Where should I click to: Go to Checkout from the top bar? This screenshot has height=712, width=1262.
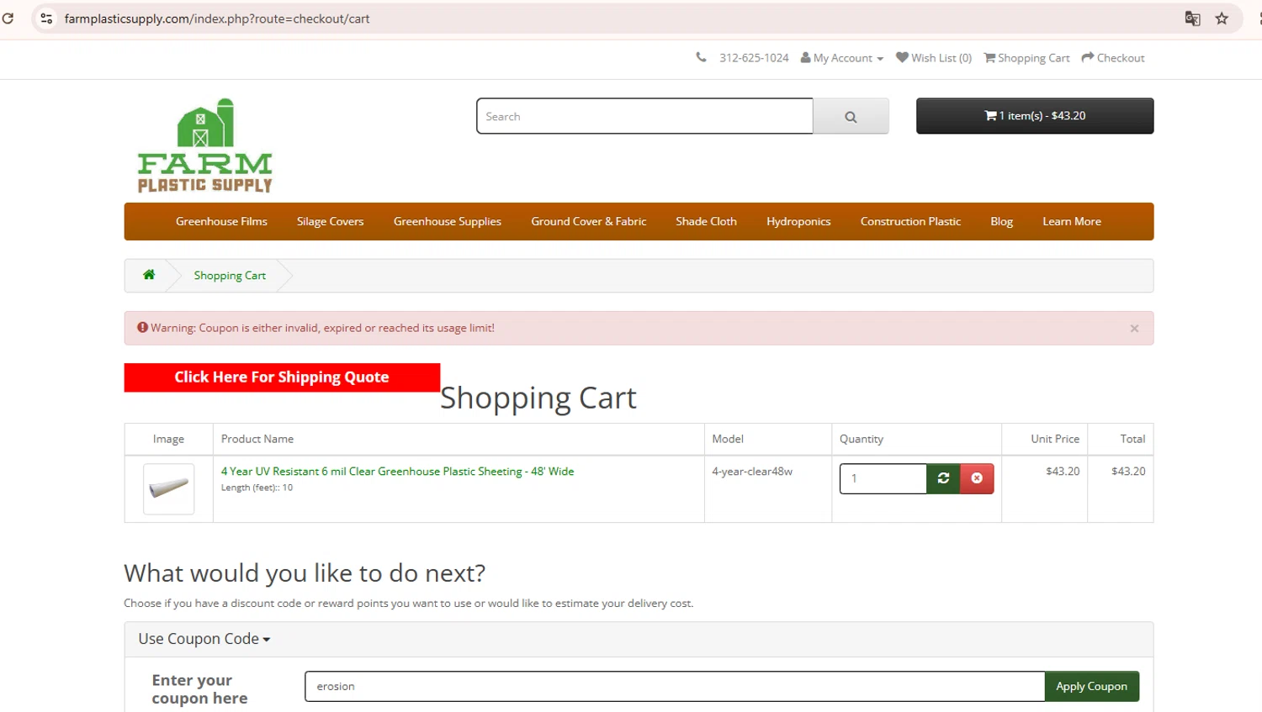1113,58
